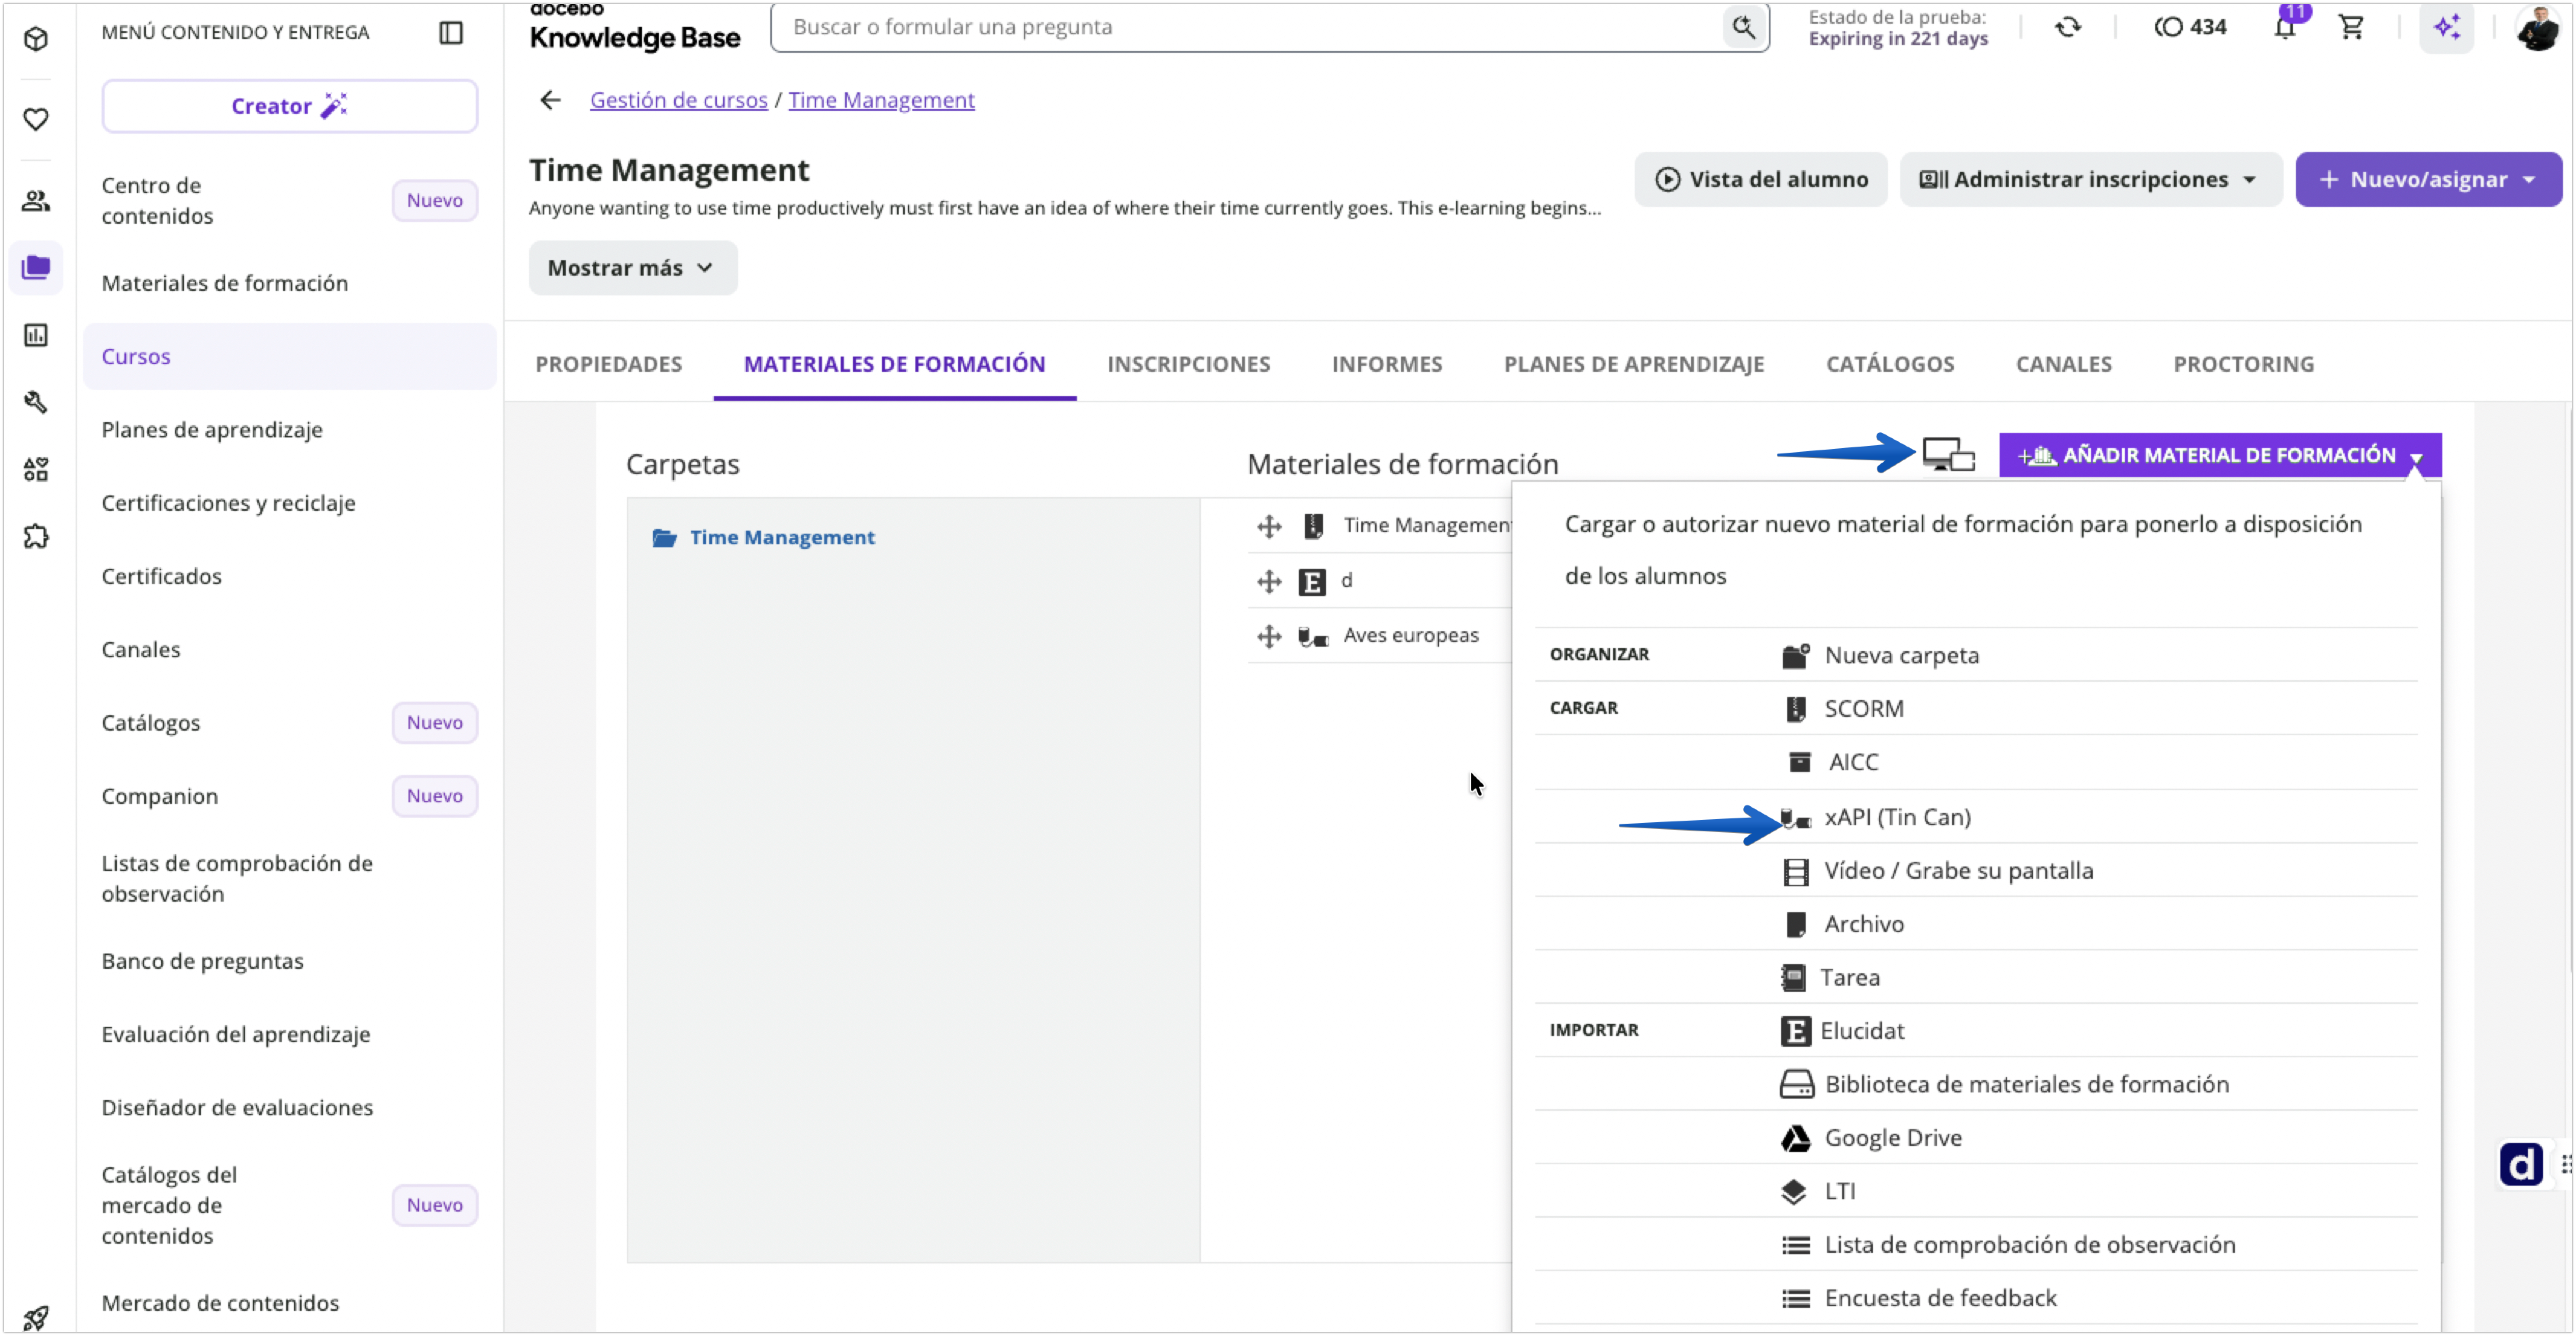Screen dimensions: 2576x1336
Task: Click the back arrow next to breadcrumb
Action: tap(550, 100)
